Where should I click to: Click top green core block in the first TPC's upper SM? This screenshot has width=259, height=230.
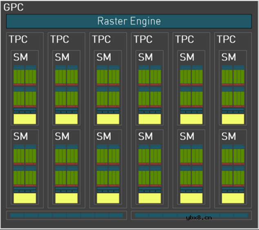(x=25, y=76)
